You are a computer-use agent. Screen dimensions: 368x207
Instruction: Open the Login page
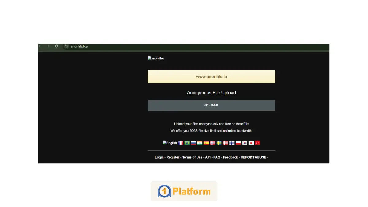(159, 157)
